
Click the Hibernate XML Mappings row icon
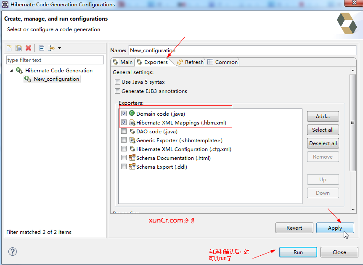pyautogui.click(x=132, y=122)
